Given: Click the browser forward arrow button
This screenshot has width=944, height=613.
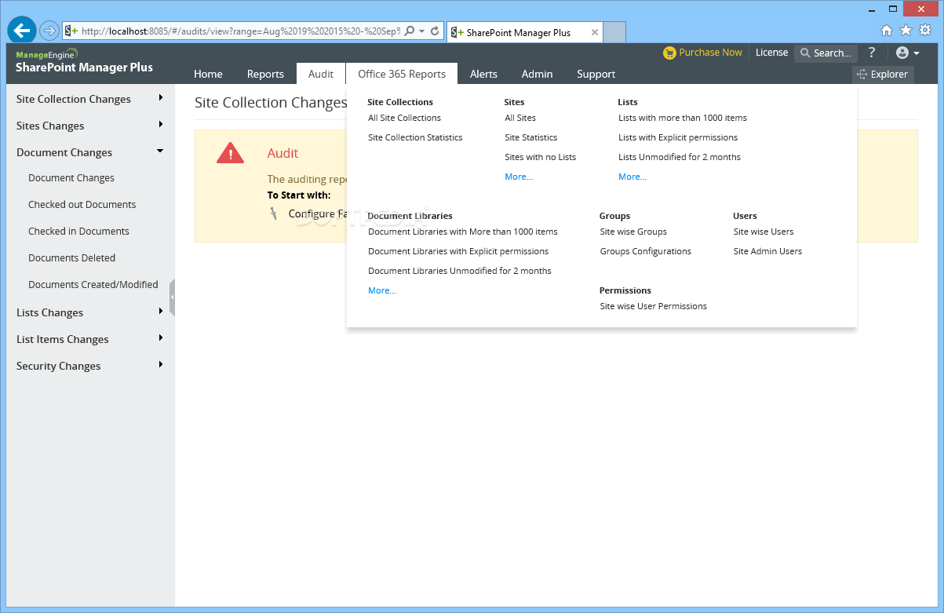Looking at the screenshot, I should (x=49, y=31).
